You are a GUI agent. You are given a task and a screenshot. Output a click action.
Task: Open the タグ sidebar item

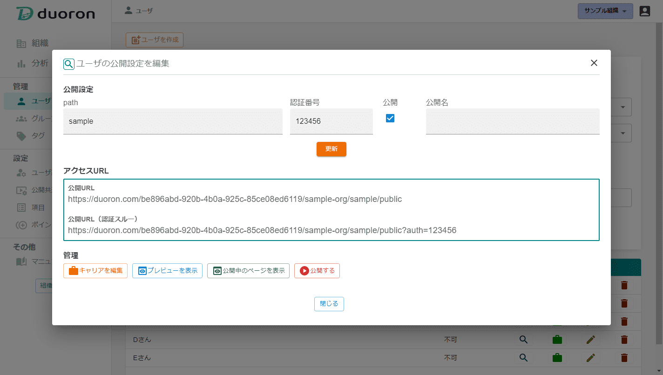tap(31, 136)
